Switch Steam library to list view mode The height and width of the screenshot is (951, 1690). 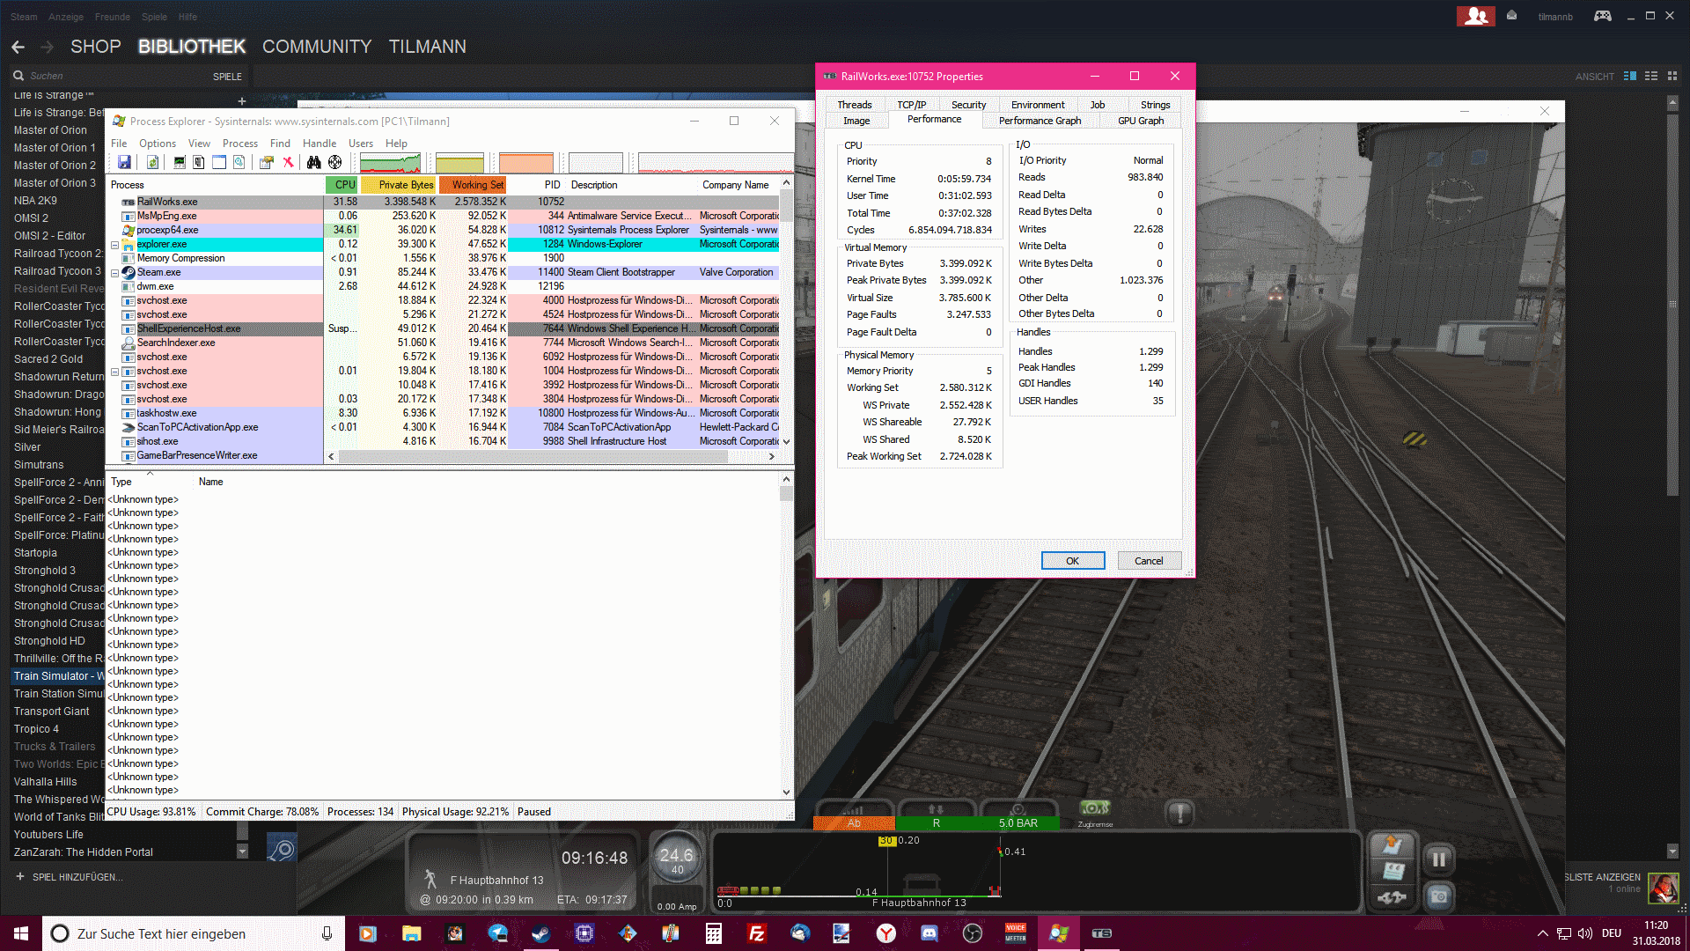point(1651,77)
